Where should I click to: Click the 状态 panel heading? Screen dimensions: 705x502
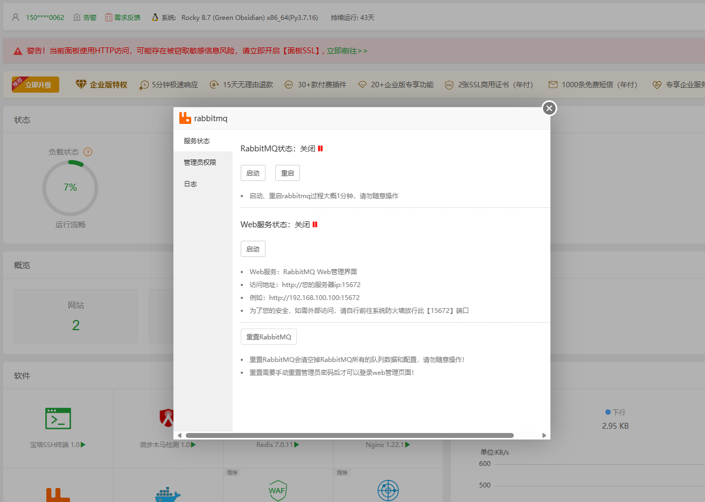(x=22, y=120)
